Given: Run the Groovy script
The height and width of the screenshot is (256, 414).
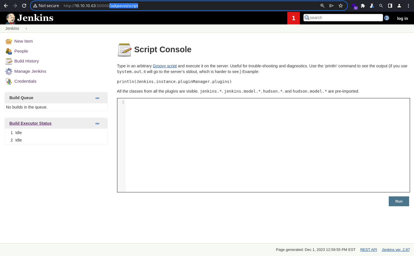Looking at the screenshot, I should click(399, 201).
